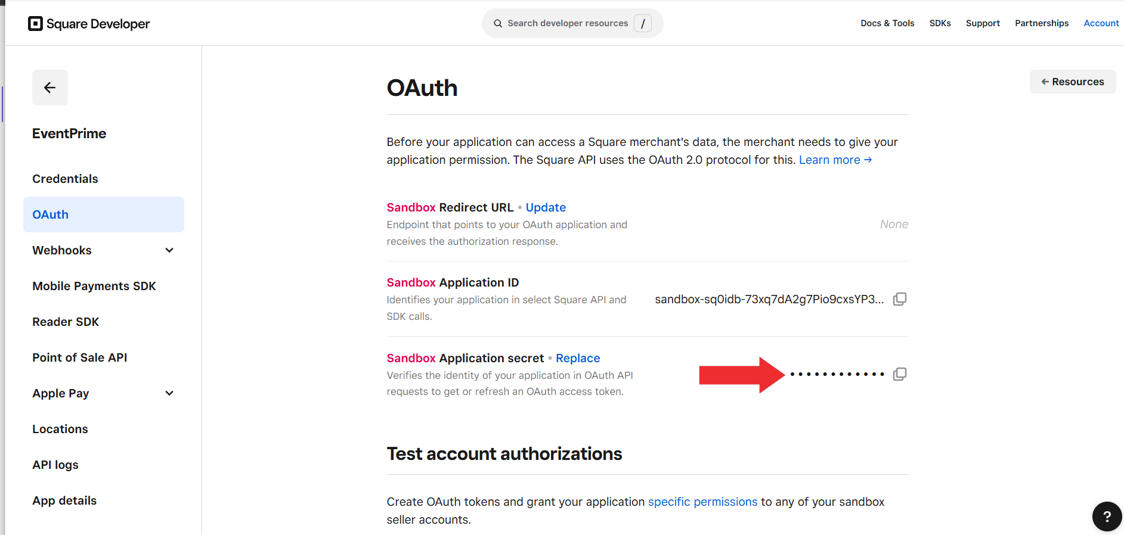Viewport: 1124px width, 535px height.
Task: Click Replace for Sandbox Application secret
Action: click(x=578, y=358)
